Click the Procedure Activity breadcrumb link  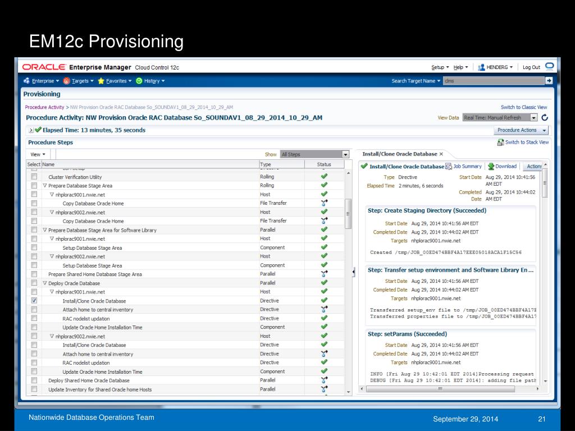click(44, 107)
